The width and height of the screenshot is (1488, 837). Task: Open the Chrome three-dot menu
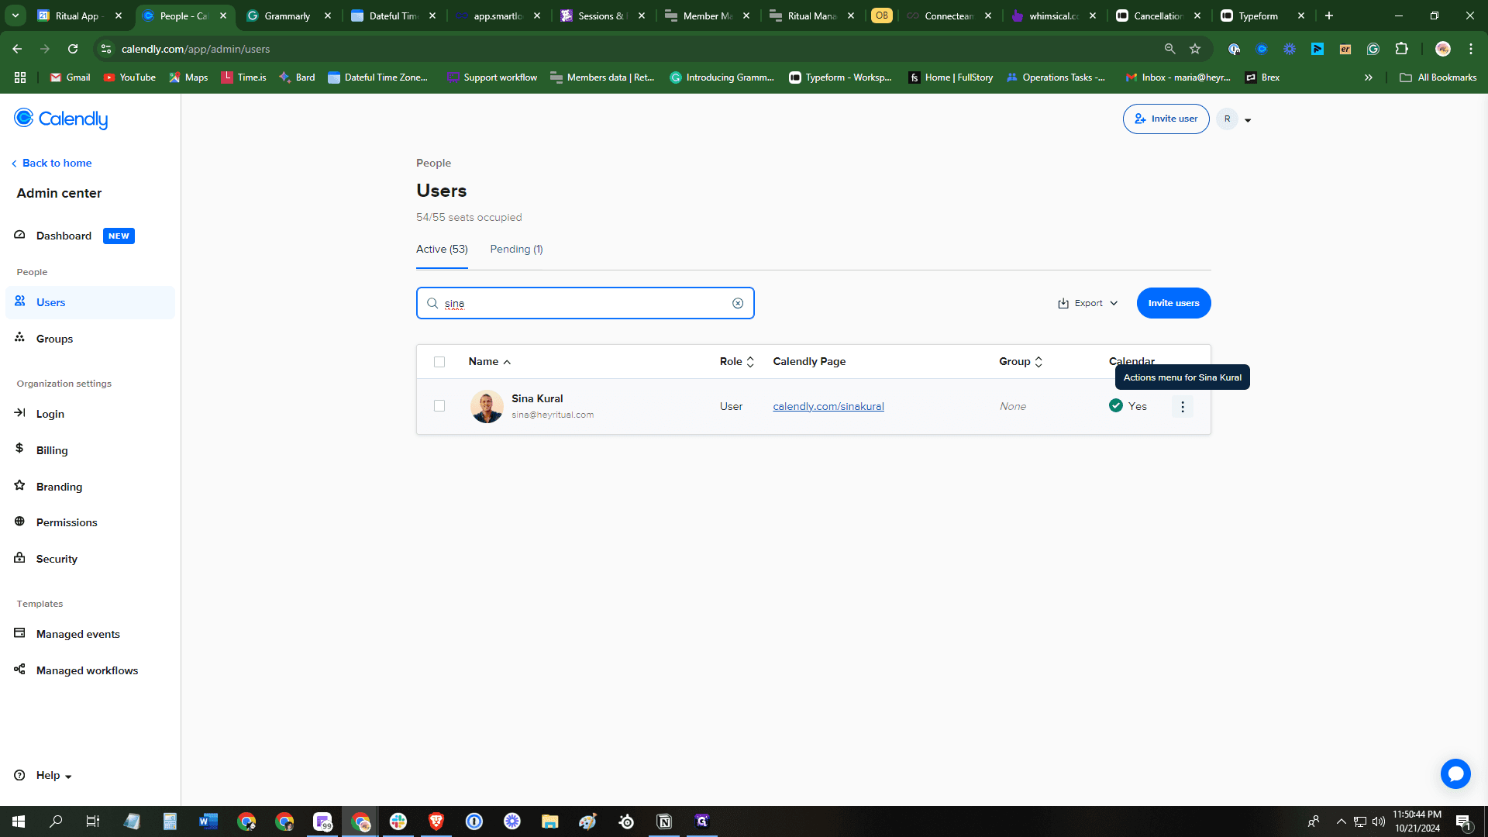pyautogui.click(x=1471, y=49)
